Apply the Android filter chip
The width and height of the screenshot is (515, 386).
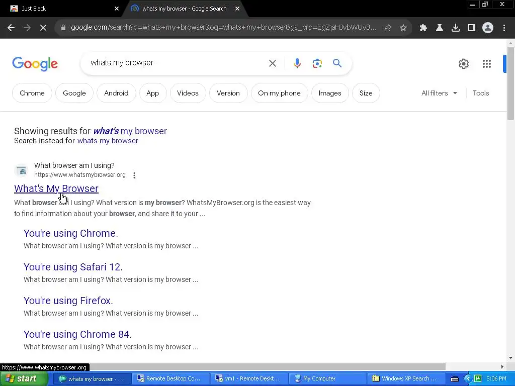pyautogui.click(x=116, y=93)
